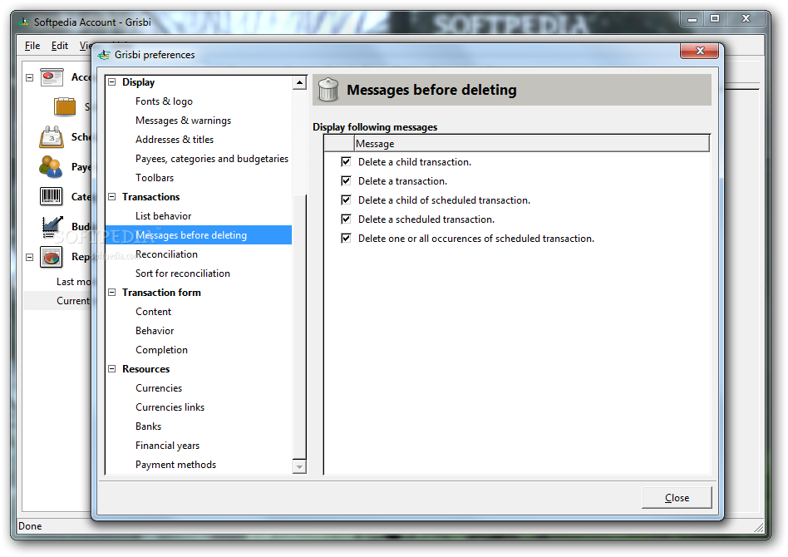Toggle 'Delete a child of scheduled transaction' checkbox
The image size is (788, 557).
(x=346, y=200)
